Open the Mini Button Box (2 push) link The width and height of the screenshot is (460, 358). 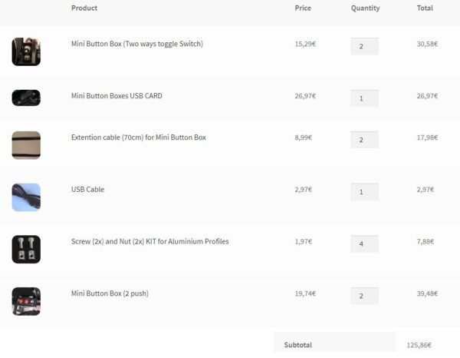110,293
